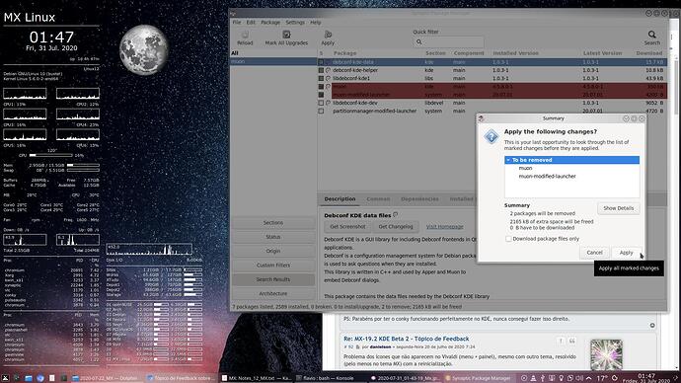Click Cancel in the Summary dialog

[x=594, y=253]
